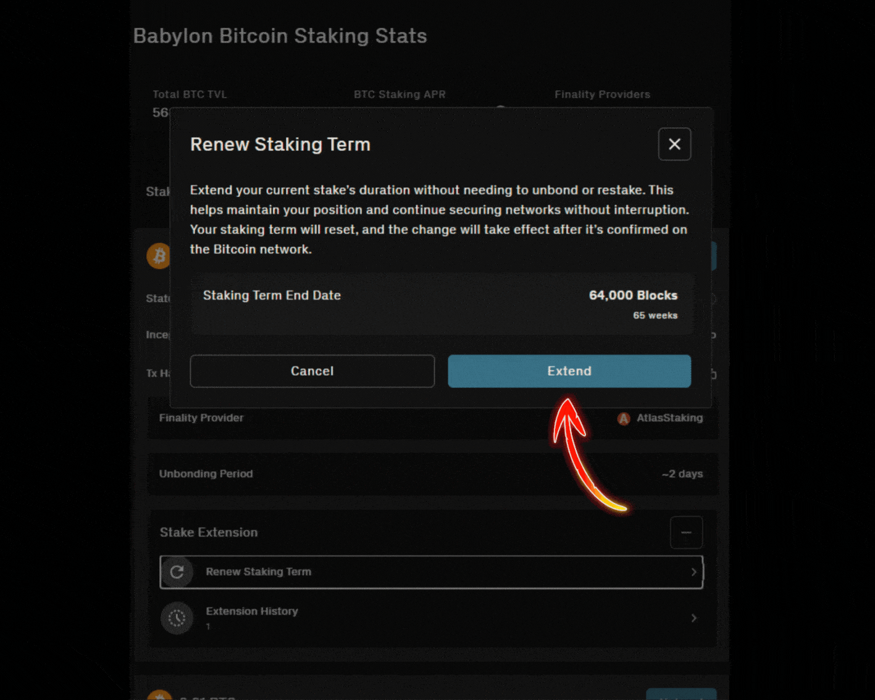875x700 pixels.
Task: Click the AtlasStaking finality provider icon
Action: pos(624,418)
